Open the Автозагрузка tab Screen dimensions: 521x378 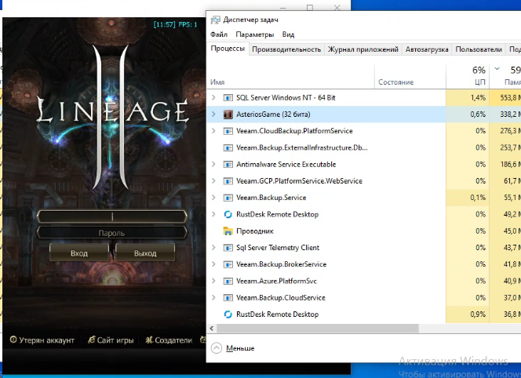(x=427, y=49)
